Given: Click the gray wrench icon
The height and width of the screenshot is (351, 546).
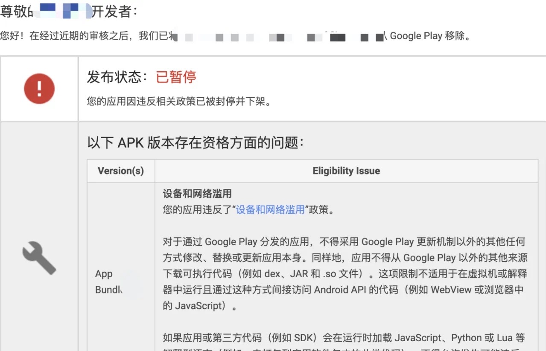Looking at the screenshot, I should pos(39,258).
